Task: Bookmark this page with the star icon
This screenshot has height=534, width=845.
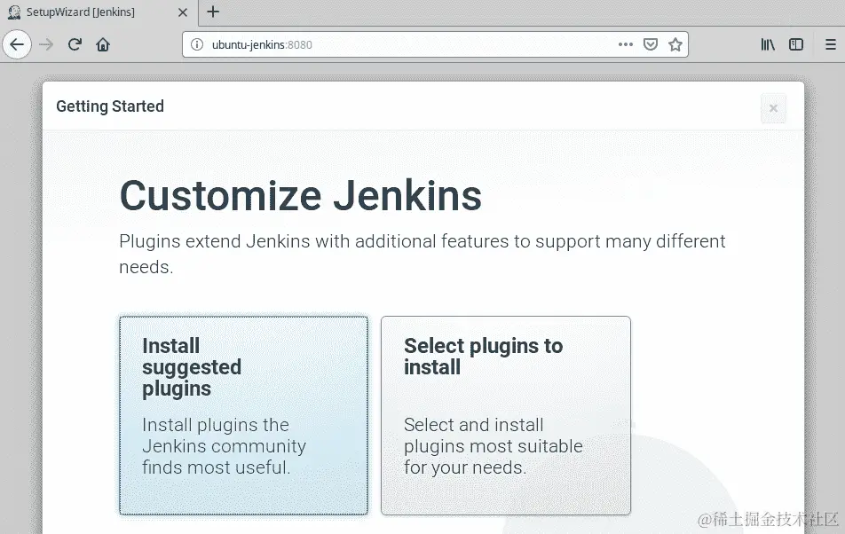Action: (x=675, y=44)
